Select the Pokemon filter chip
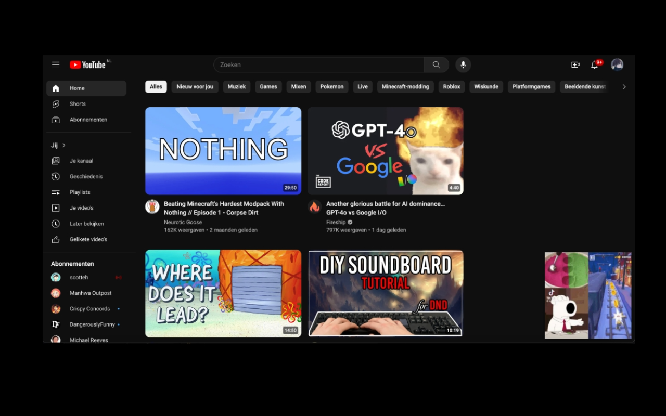This screenshot has width=666, height=416. (332, 87)
